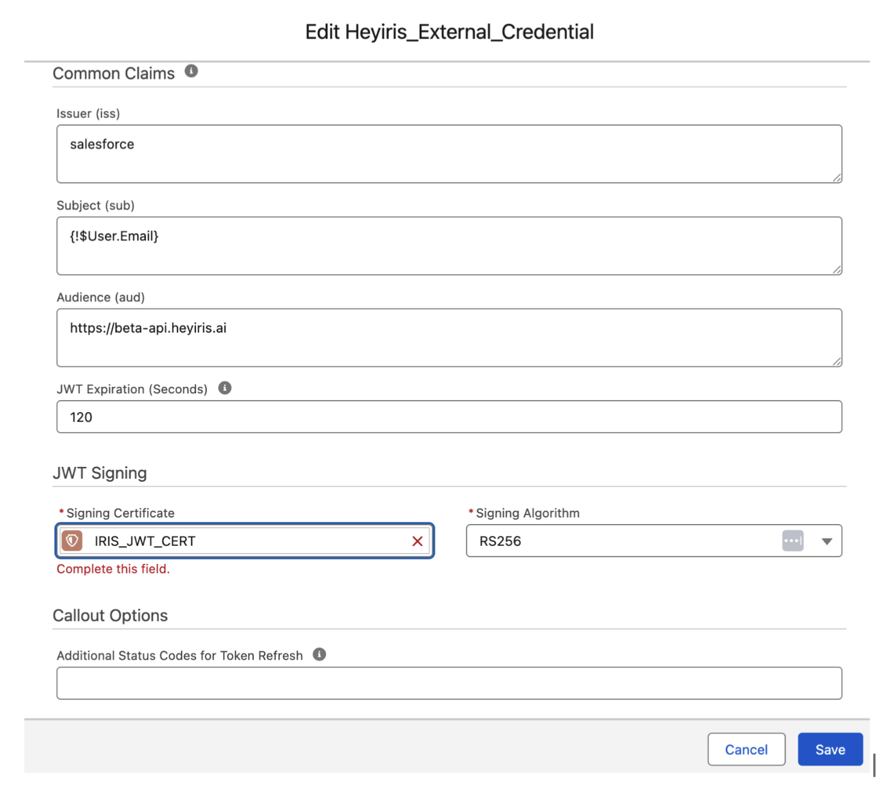Open info icon for Additional Status Codes
The width and height of the screenshot is (896, 800).
click(320, 654)
